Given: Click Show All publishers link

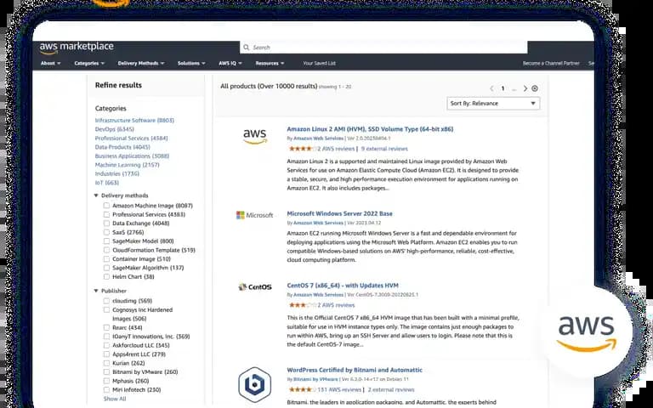Looking at the screenshot, I should click(x=115, y=399).
